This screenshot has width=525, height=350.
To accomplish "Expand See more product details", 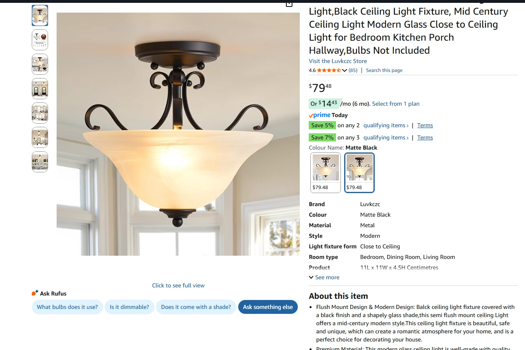I will tap(324, 277).
